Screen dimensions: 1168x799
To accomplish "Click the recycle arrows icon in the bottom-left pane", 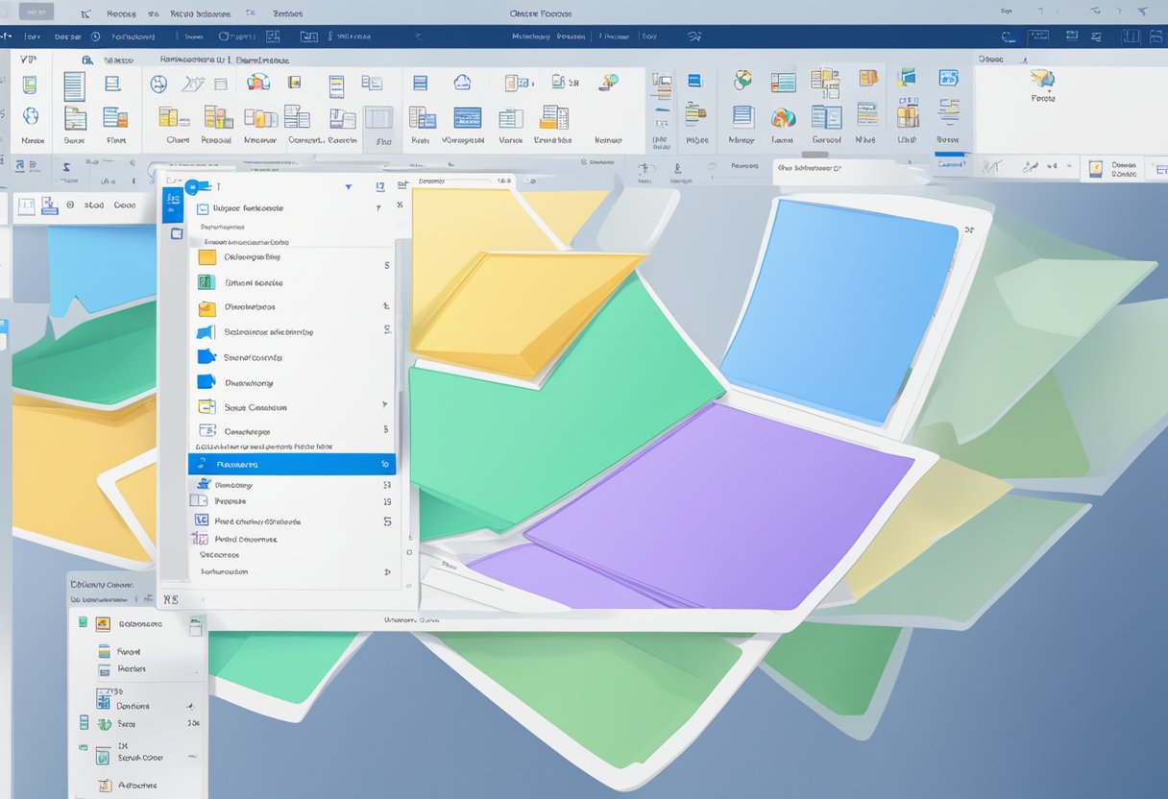I will (x=103, y=723).
